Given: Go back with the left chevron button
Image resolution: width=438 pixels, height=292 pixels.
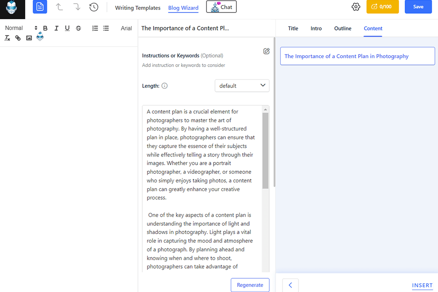Looking at the screenshot, I should point(290,285).
